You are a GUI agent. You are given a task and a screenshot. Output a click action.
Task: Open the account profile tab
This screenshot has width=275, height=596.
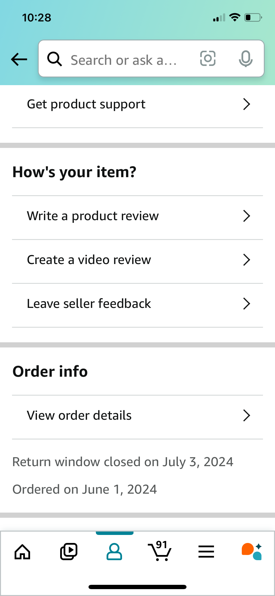(114, 552)
